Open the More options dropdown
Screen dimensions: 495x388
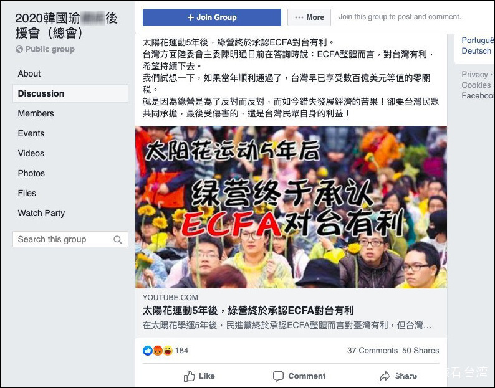[x=309, y=17]
